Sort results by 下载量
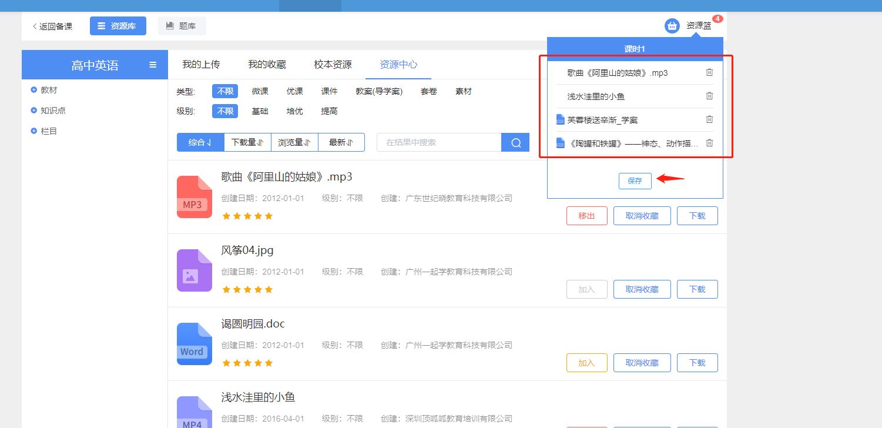This screenshot has width=882, height=428. [247, 142]
